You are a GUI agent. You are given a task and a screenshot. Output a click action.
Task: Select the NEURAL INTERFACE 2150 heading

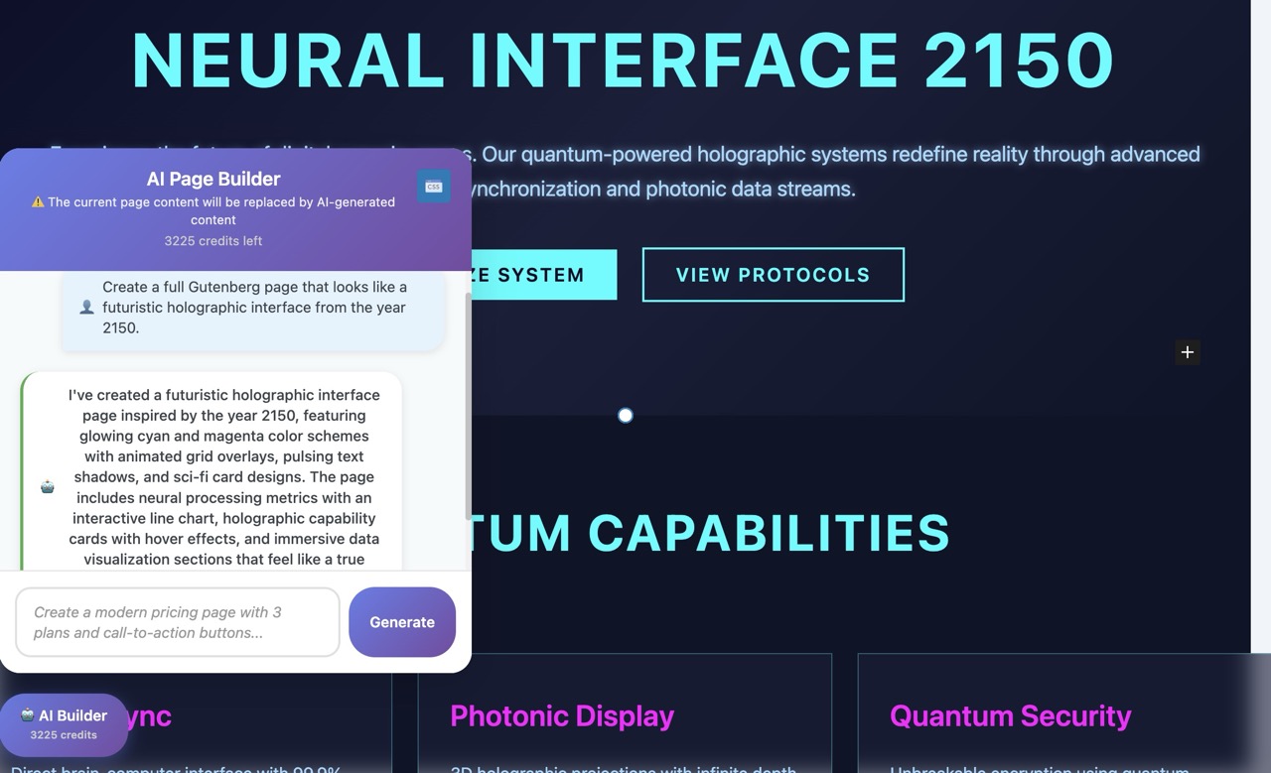click(x=623, y=61)
